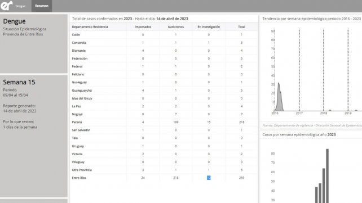Image resolution: width=362 pixels, height=203 pixels.
Task: Select the San Salvador row name
Action: [81, 130]
